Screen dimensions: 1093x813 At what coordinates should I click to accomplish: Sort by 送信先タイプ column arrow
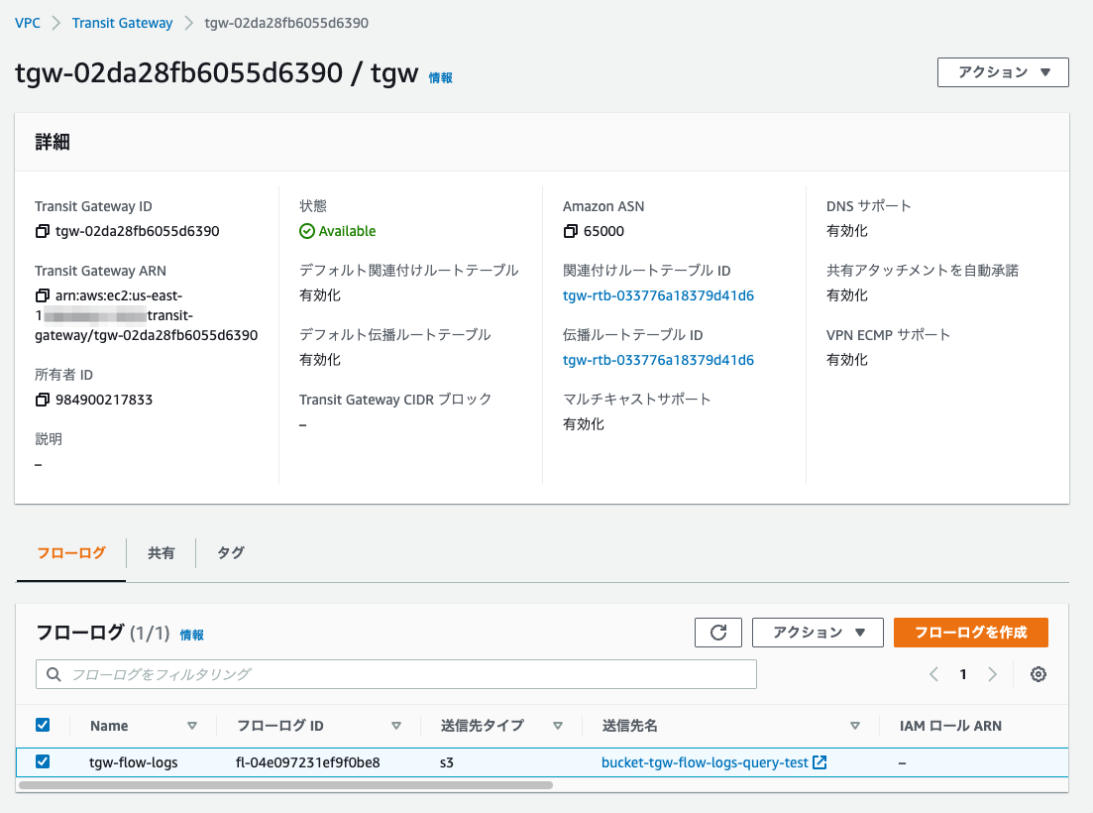point(558,726)
